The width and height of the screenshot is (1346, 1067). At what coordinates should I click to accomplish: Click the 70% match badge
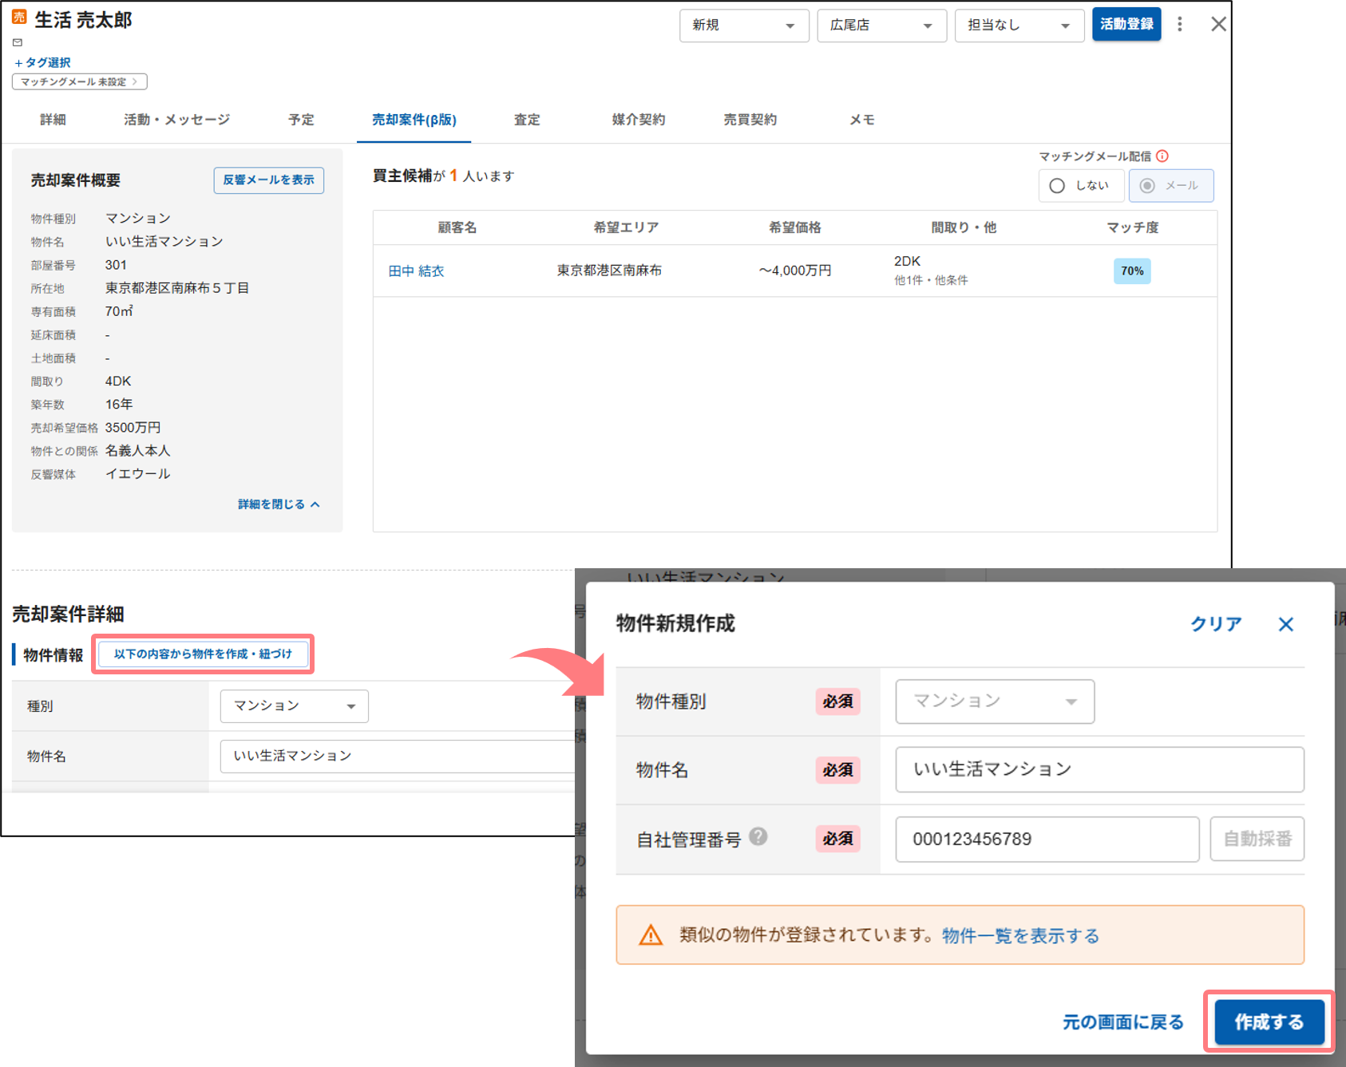click(1132, 271)
